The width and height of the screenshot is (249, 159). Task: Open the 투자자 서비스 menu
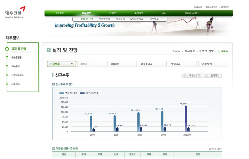(x=192, y=13)
